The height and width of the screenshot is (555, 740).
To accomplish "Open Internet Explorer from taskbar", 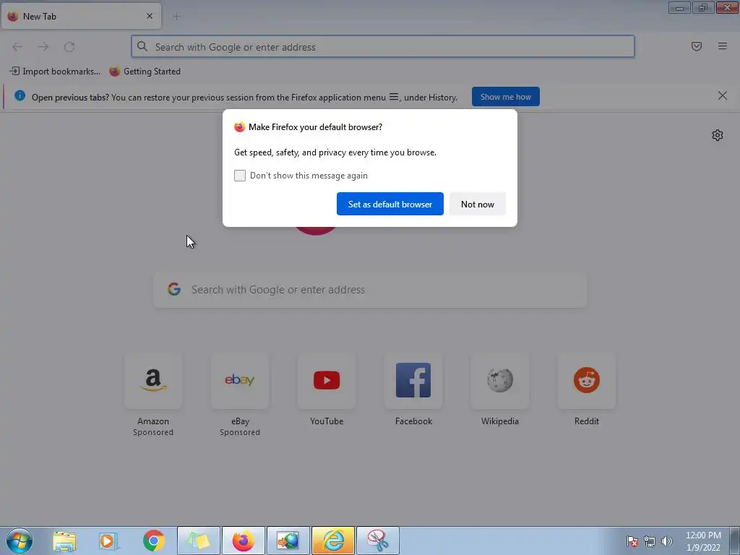I will [x=332, y=541].
